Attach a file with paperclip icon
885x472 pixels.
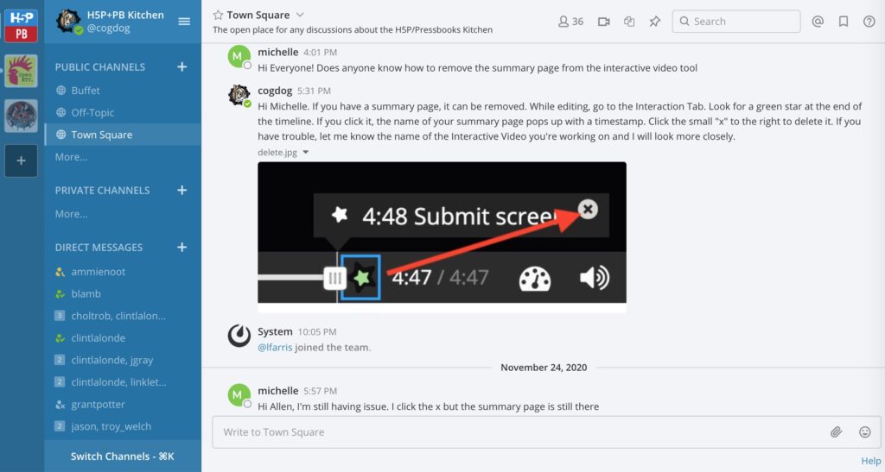coord(836,432)
